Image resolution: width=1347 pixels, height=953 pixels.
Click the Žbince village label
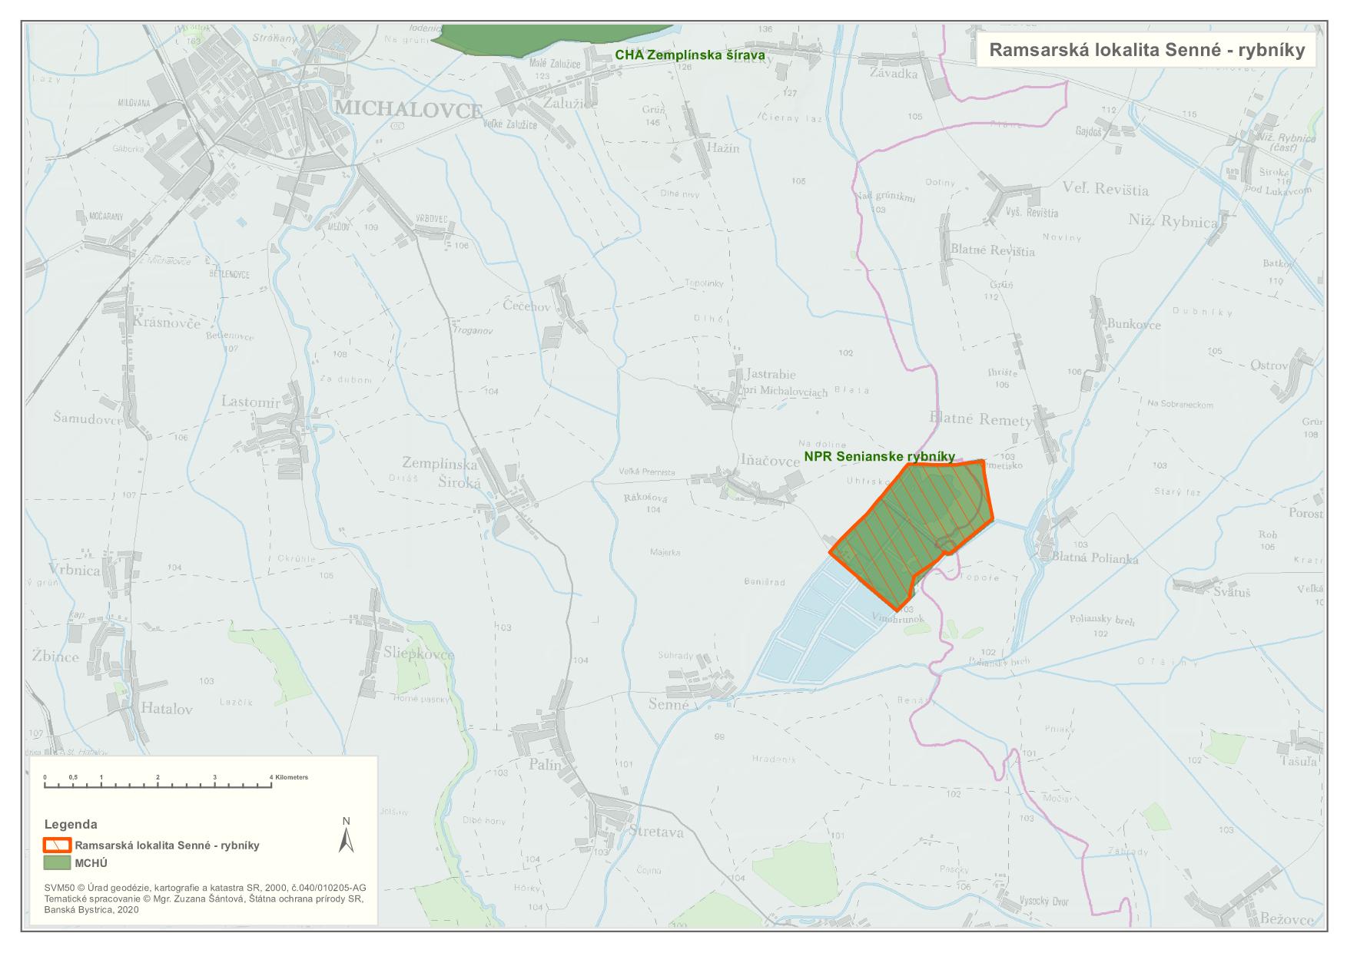pyautogui.click(x=55, y=657)
